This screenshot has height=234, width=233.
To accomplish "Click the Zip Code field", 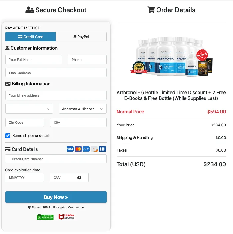I will pos(25,122).
